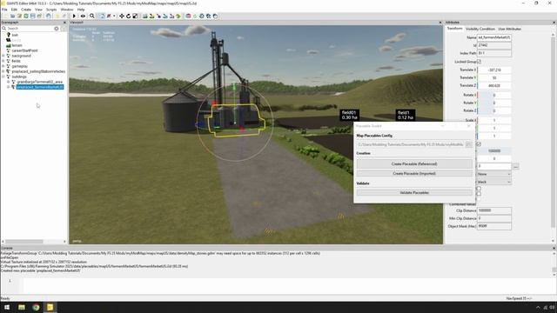The height and width of the screenshot is (313, 557).
Task: Switch to the Visibility Condition tab
Action: pyautogui.click(x=480, y=29)
